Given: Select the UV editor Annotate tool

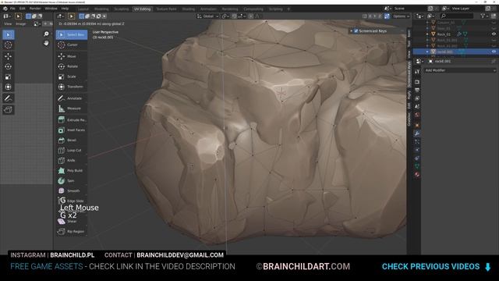Looking at the screenshot, I should click(x=9, y=98).
